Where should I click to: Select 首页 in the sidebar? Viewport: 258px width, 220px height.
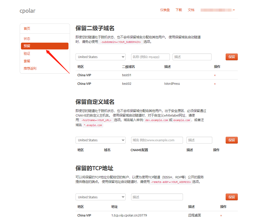coord(27,29)
